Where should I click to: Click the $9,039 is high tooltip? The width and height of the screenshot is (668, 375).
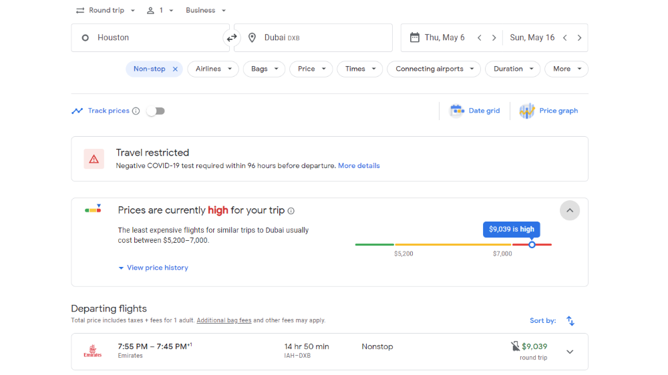(x=511, y=230)
